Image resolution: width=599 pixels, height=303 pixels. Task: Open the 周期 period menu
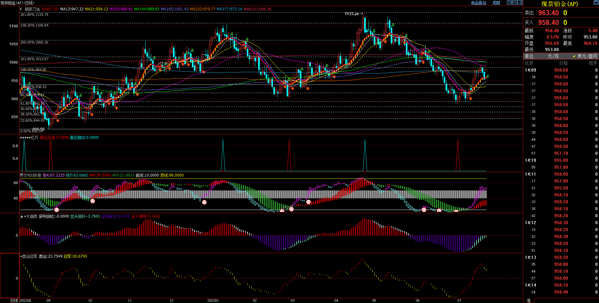496,3
